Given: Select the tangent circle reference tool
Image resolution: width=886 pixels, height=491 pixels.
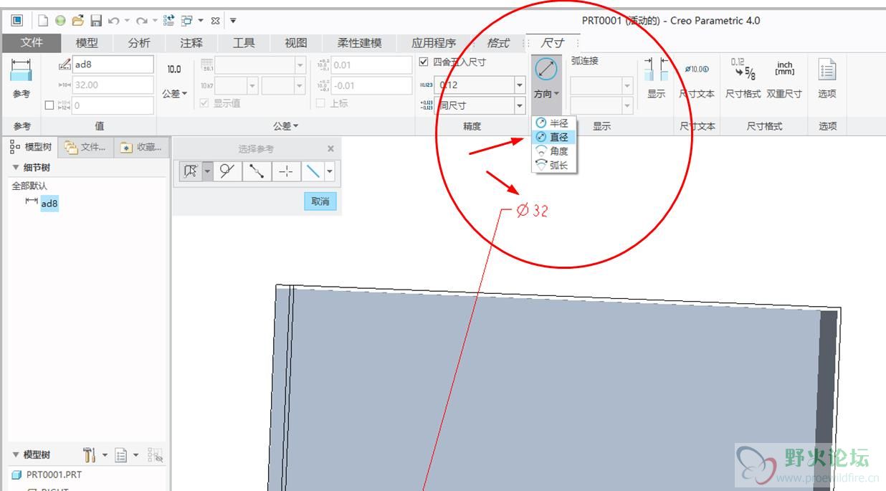Looking at the screenshot, I should click(228, 171).
